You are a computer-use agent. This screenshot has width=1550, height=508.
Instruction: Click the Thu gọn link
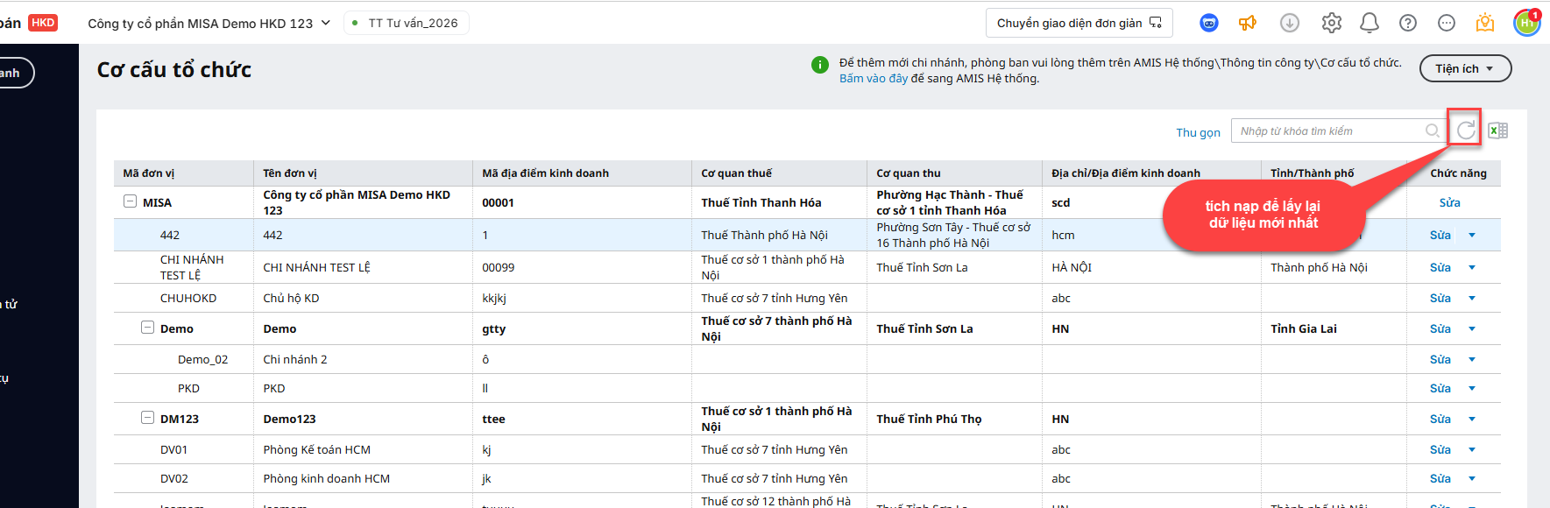tap(1198, 132)
